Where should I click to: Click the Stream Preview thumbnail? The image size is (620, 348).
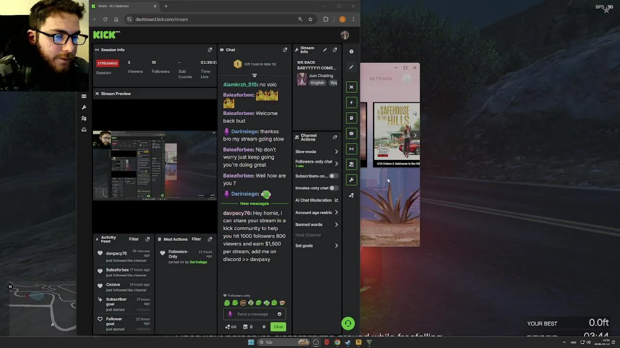(155, 165)
